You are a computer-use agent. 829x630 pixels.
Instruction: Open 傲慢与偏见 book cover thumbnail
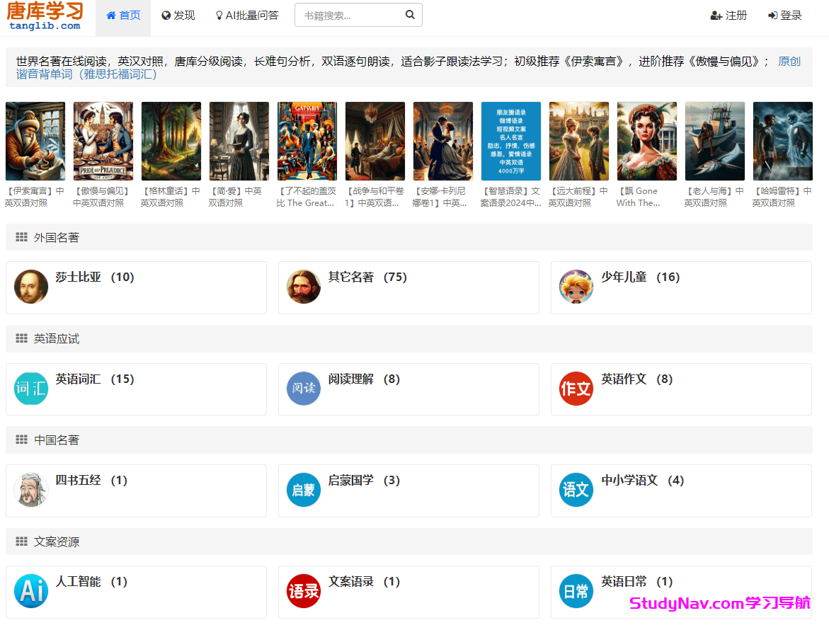pos(103,141)
